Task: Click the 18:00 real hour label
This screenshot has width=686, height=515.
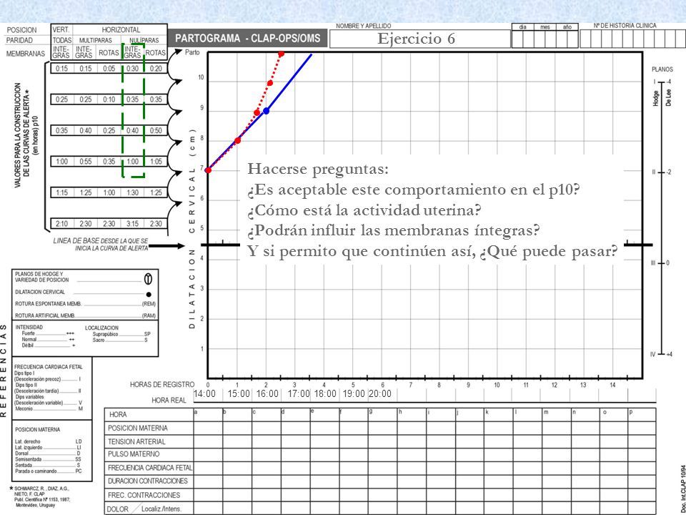Action: click(x=325, y=393)
